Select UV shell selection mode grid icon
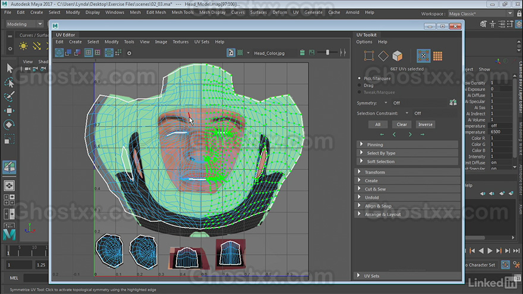Image resolution: width=523 pixels, height=294 pixels. (x=437, y=56)
